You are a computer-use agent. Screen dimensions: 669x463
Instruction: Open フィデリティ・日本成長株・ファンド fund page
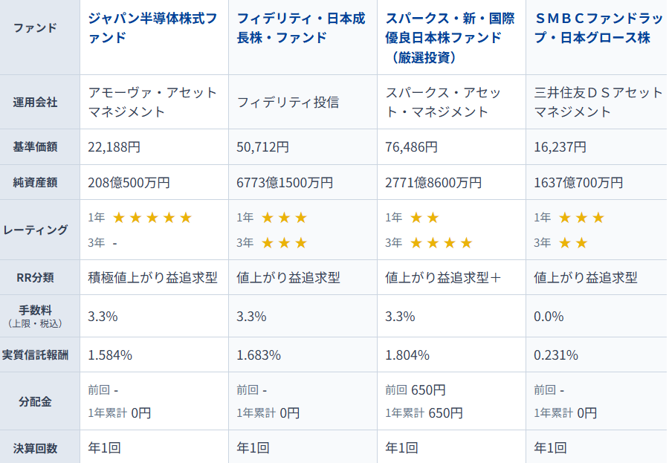click(301, 29)
